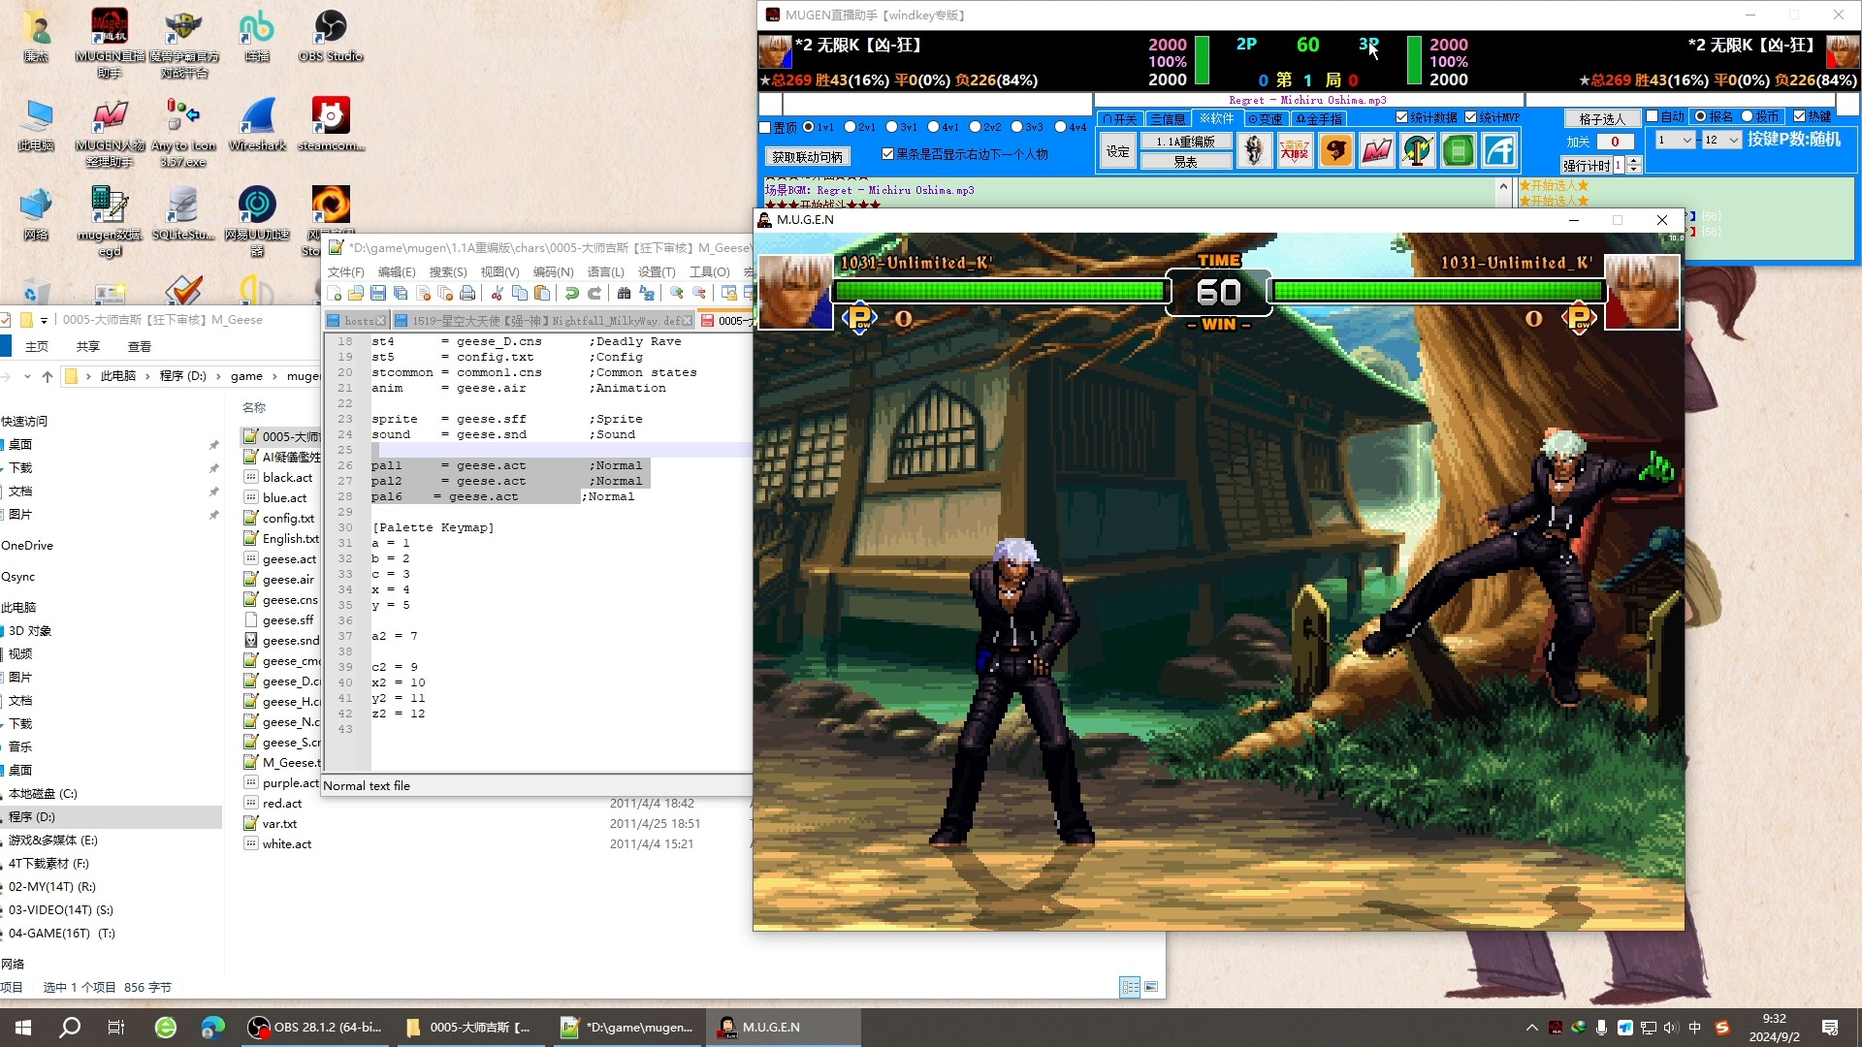Show hidden system tray icons chevron
Viewport: 1862px width, 1047px height.
coord(1531,1028)
